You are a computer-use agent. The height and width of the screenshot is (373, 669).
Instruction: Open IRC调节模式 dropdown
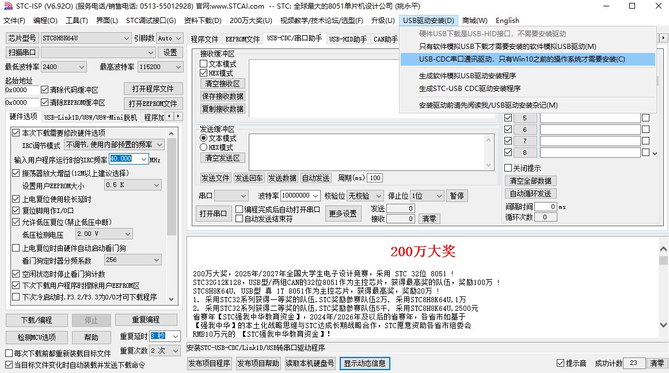pos(114,145)
